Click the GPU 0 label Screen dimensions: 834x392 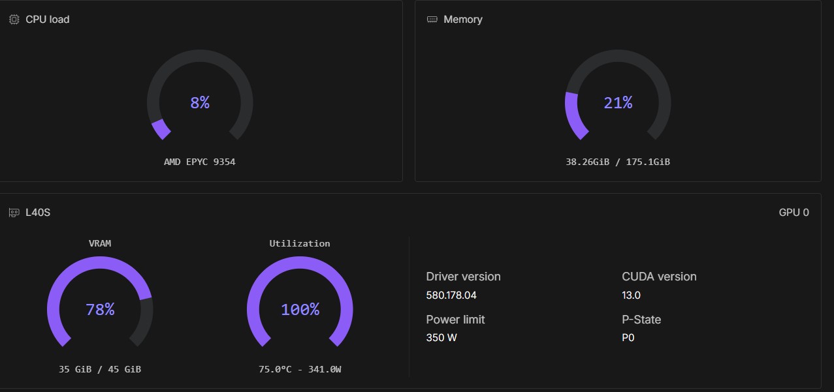pyautogui.click(x=794, y=213)
